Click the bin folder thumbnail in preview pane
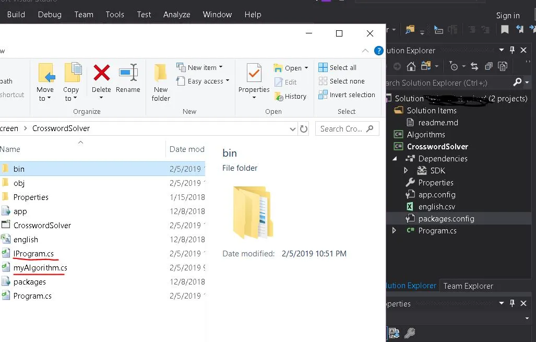536x342 pixels. pyautogui.click(x=253, y=212)
